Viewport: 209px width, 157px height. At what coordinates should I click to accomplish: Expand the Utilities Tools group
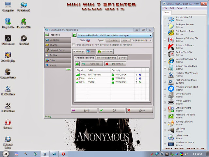[165, 137]
